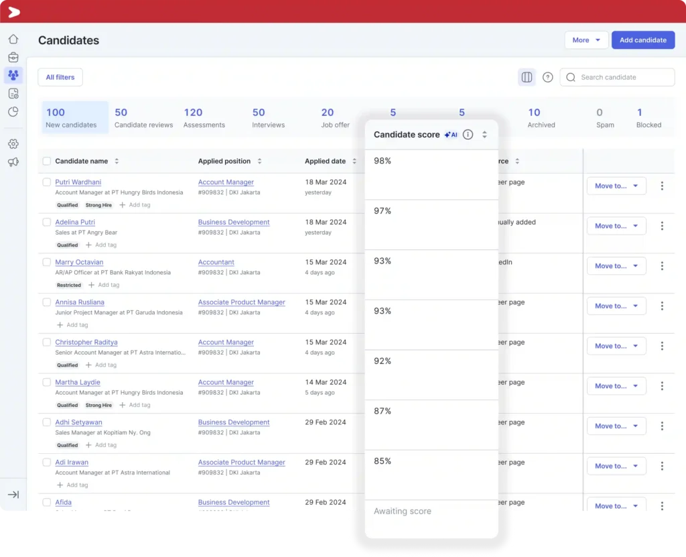The width and height of the screenshot is (686, 557).
Task: Switch to Archived tab
Action: tap(541, 118)
